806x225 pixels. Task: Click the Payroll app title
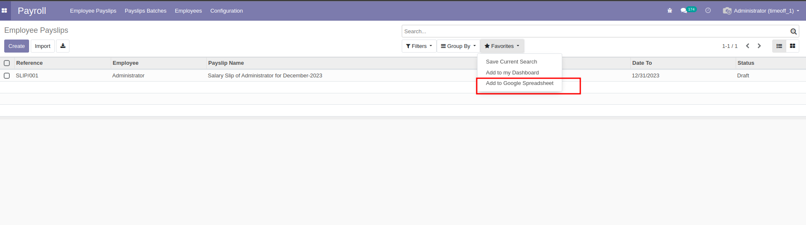32,11
